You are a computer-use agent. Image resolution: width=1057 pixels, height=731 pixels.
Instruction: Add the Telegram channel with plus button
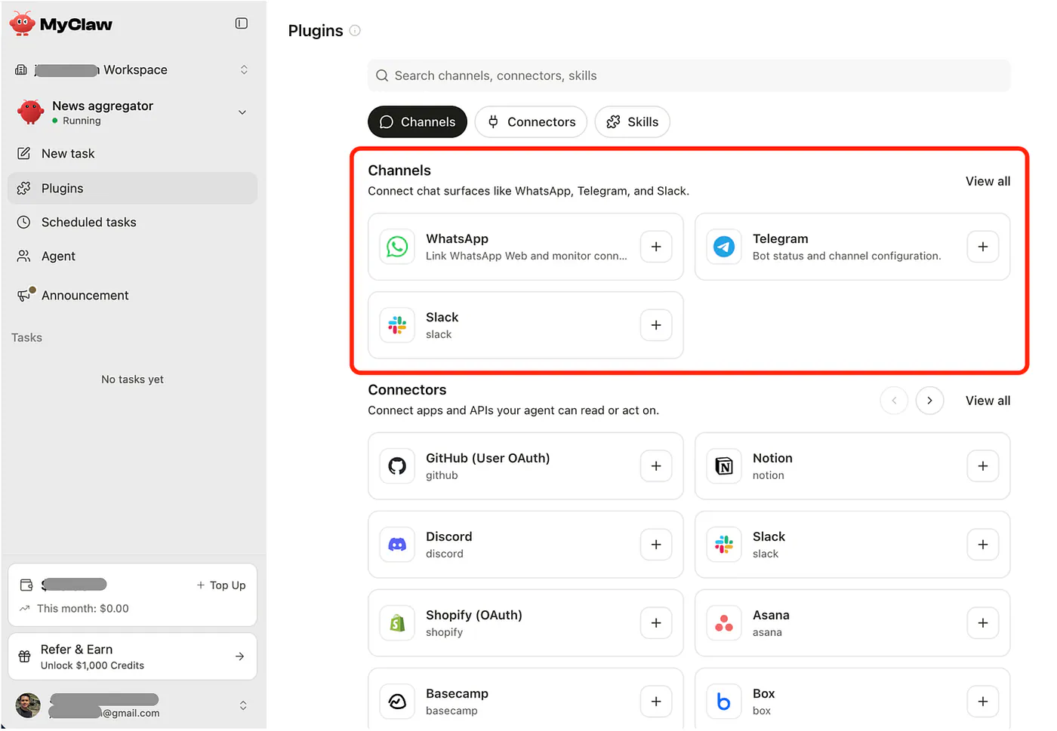click(x=983, y=247)
